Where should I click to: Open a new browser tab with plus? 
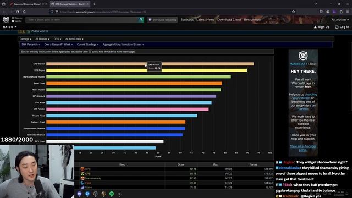(94, 4)
